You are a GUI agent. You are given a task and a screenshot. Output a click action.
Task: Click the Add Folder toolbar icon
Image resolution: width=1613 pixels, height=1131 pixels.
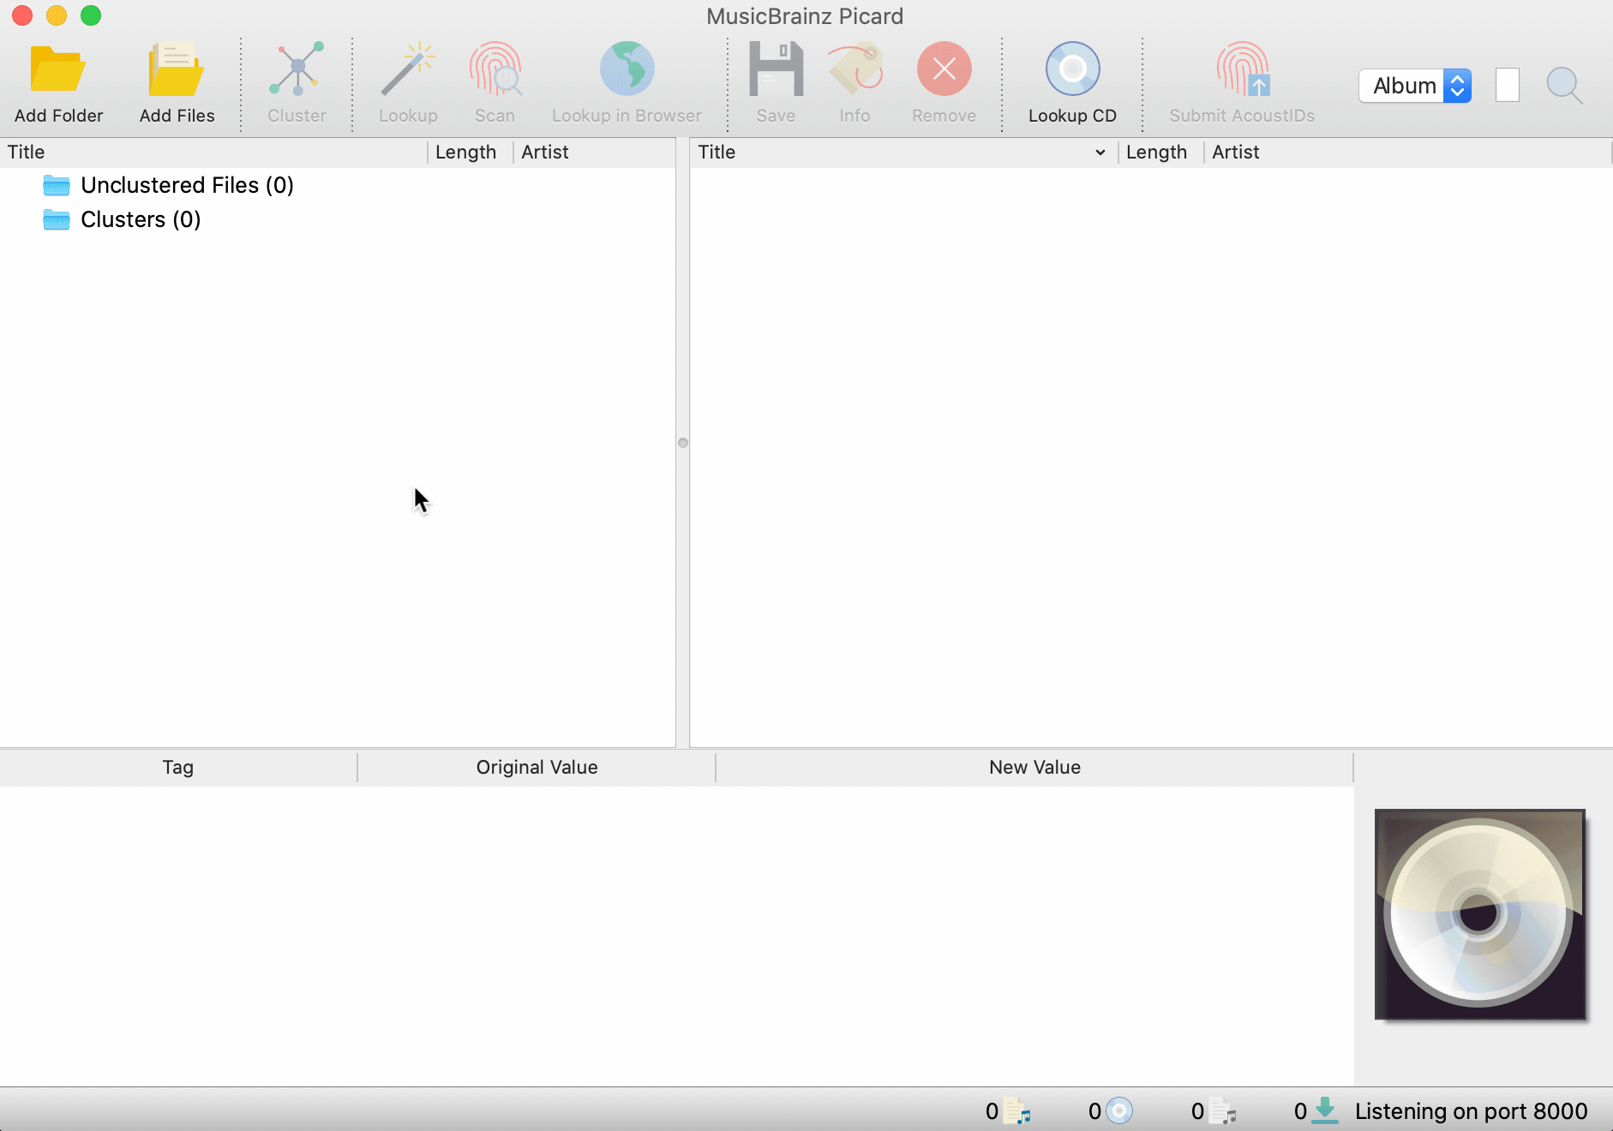click(58, 70)
